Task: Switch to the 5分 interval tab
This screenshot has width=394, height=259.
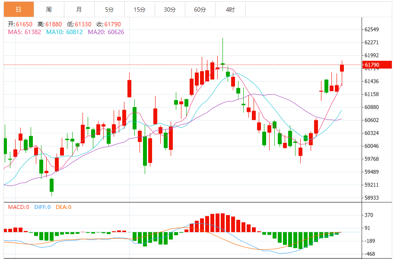Action: click(109, 9)
